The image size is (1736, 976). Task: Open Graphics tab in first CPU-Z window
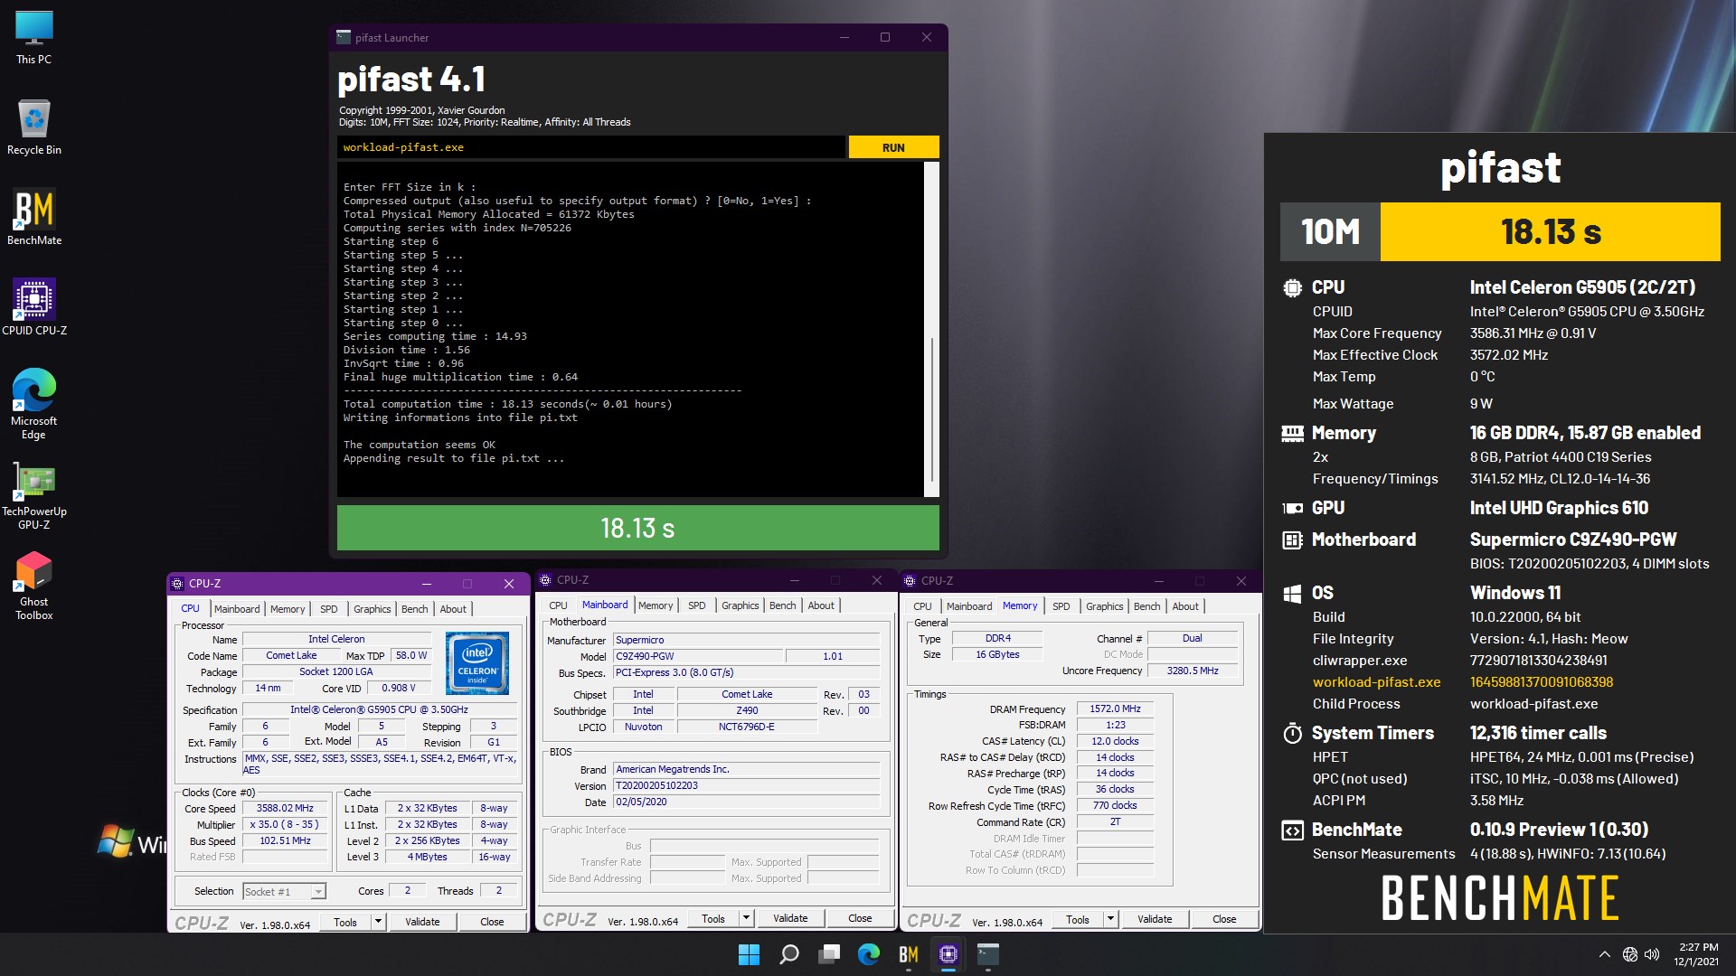click(373, 609)
